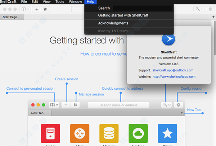
Task: Add a new tab with top-right plus
Action: (x=213, y=17)
